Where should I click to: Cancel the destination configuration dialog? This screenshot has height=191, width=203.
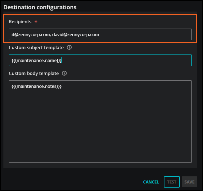[151, 182]
